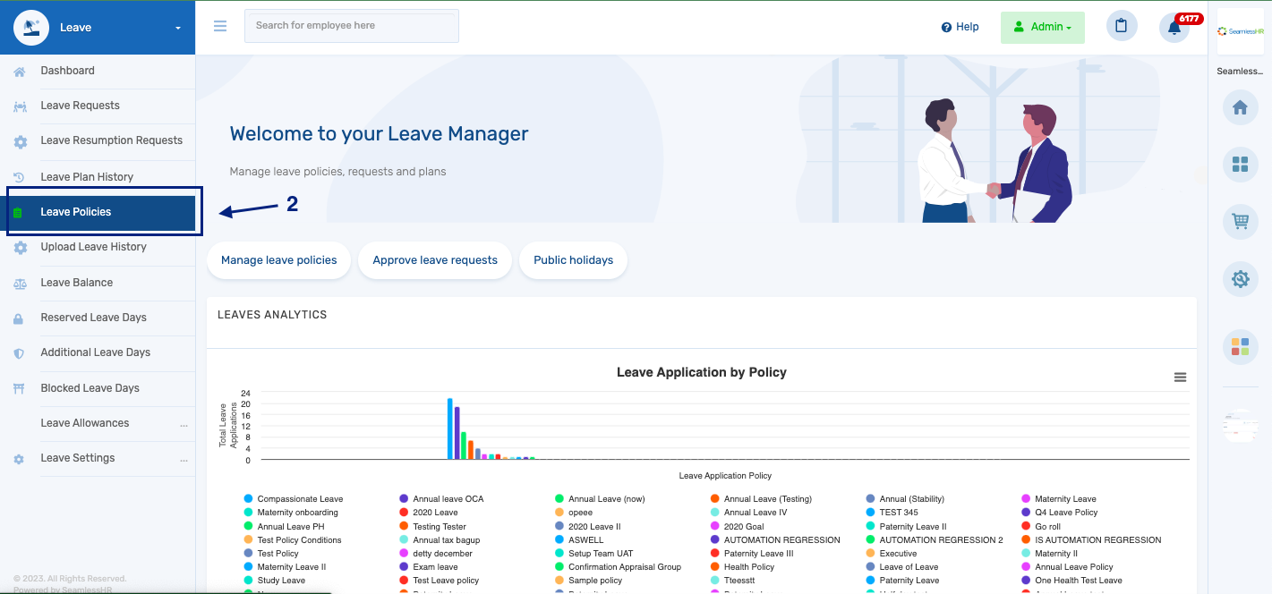This screenshot has height=594, width=1272.
Task: Select Annual tax bagup legend entry
Action: [x=440, y=540]
